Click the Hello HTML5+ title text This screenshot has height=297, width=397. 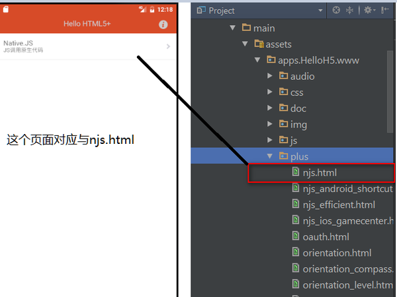[x=87, y=24]
